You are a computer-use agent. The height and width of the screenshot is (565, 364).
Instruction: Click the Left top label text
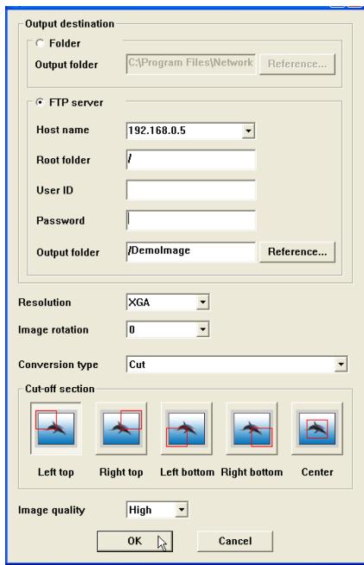[56, 472]
